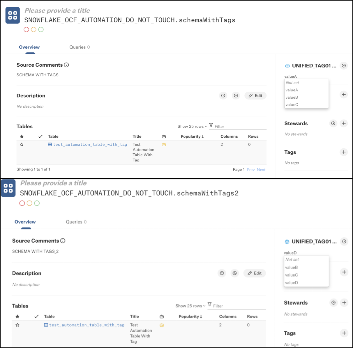Open Queries tab for schemaWithTags
The width and height of the screenshot is (353, 348).
tap(80, 47)
